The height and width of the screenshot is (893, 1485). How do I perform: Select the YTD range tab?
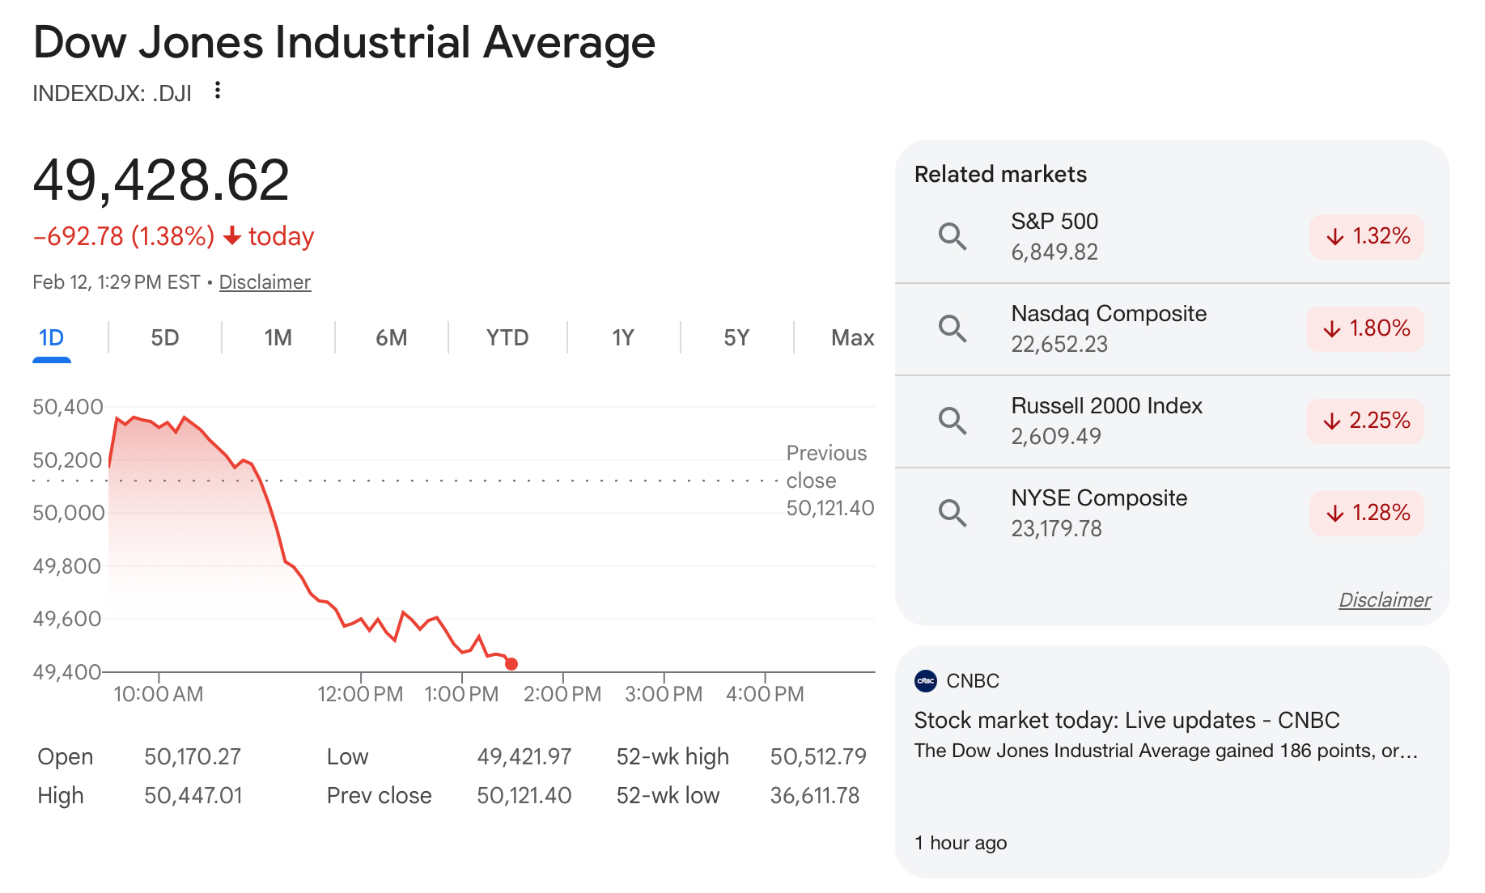(507, 337)
